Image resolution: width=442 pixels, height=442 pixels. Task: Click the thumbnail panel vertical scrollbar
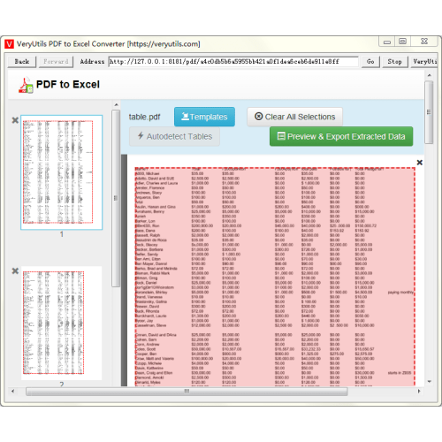(116, 198)
